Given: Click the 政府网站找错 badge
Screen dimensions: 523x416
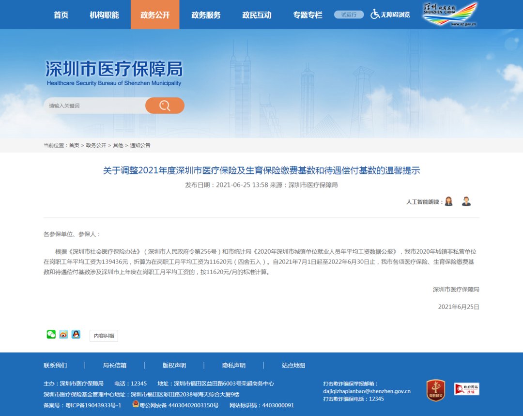Looking at the screenshot, I should tap(466, 389).
